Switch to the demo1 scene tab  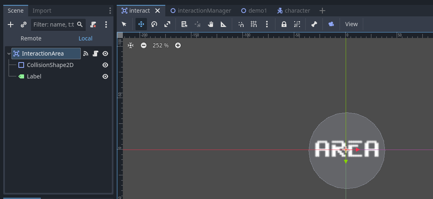(x=254, y=11)
